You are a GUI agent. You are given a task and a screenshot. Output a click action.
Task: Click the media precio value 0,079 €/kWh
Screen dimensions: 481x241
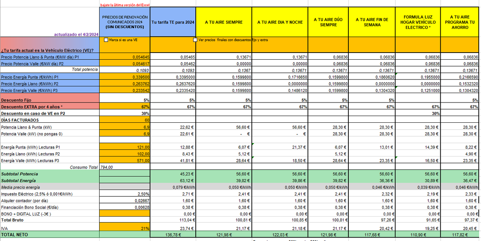[173, 187]
